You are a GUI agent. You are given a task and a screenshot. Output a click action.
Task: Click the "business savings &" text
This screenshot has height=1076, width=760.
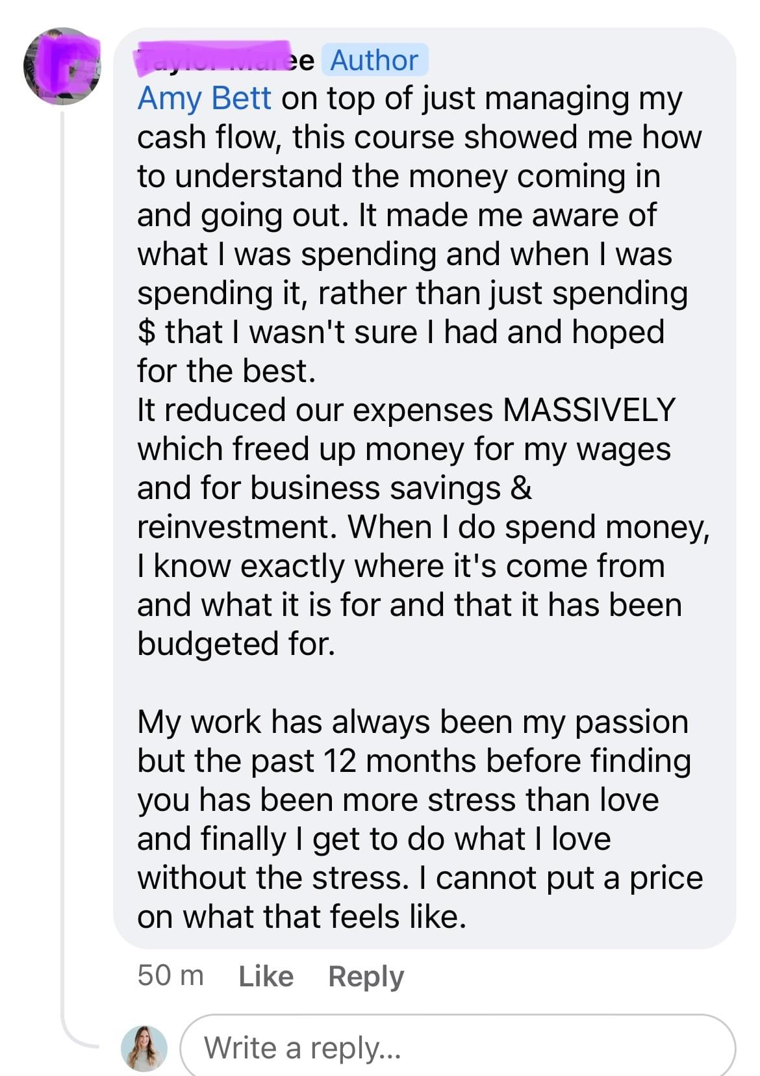pos(391,489)
